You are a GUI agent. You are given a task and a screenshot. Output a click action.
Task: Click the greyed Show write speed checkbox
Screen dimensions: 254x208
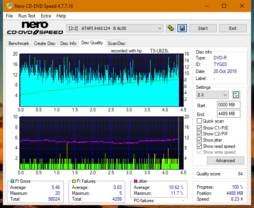[x=199, y=152]
